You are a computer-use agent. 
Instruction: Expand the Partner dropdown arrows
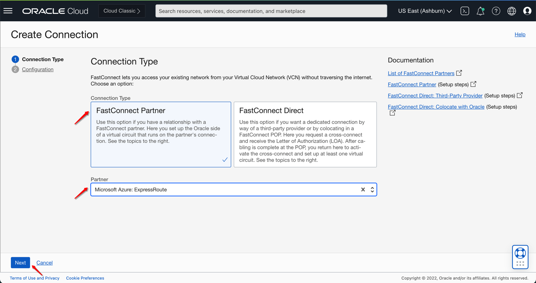372,190
